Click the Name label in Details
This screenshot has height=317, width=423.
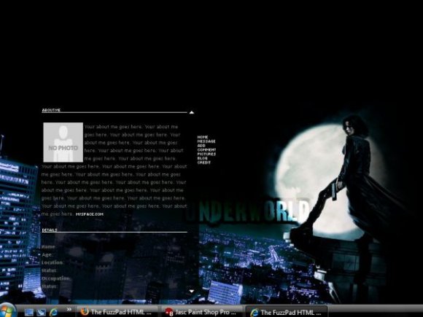coord(49,246)
